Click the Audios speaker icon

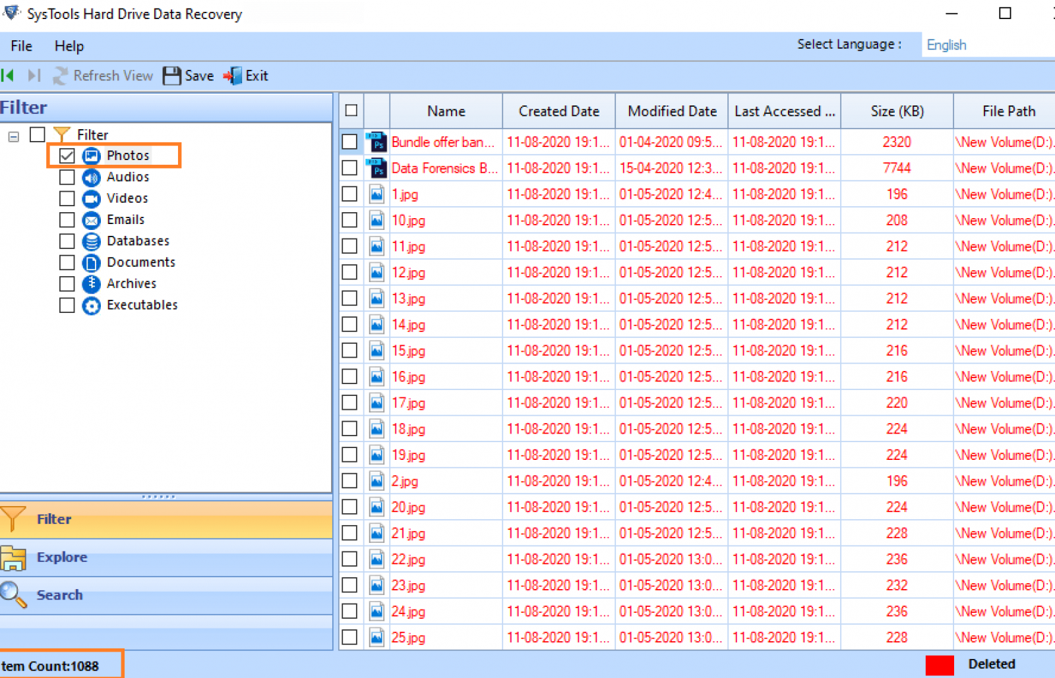click(91, 177)
